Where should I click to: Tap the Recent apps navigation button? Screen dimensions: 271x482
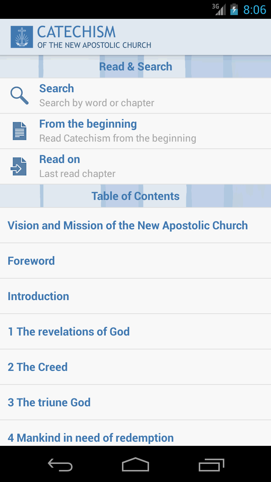211,464
